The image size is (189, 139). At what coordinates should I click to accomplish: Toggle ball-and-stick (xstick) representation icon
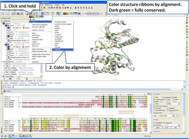[13, 14]
